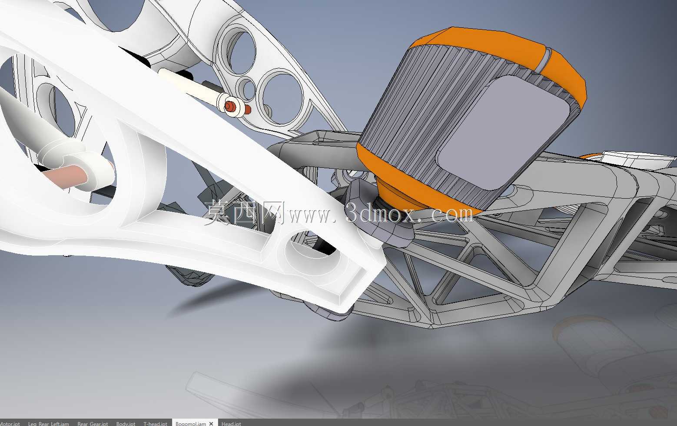Switch to the Motor.ipt document tab
The width and height of the screenshot is (677, 426).
[9, 423]
